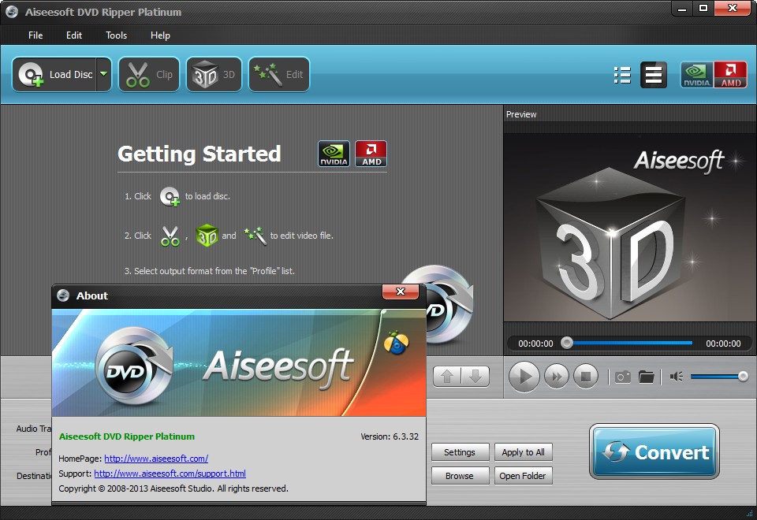Move item up with the up arrow
The height and width of the screenshot is (520, 757).
point(447,377)
